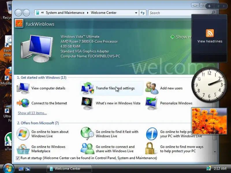Image resolution: width=231 pixels, height=173 pixels.
Task: Click the network tray icon
Action: coord(208,168)
